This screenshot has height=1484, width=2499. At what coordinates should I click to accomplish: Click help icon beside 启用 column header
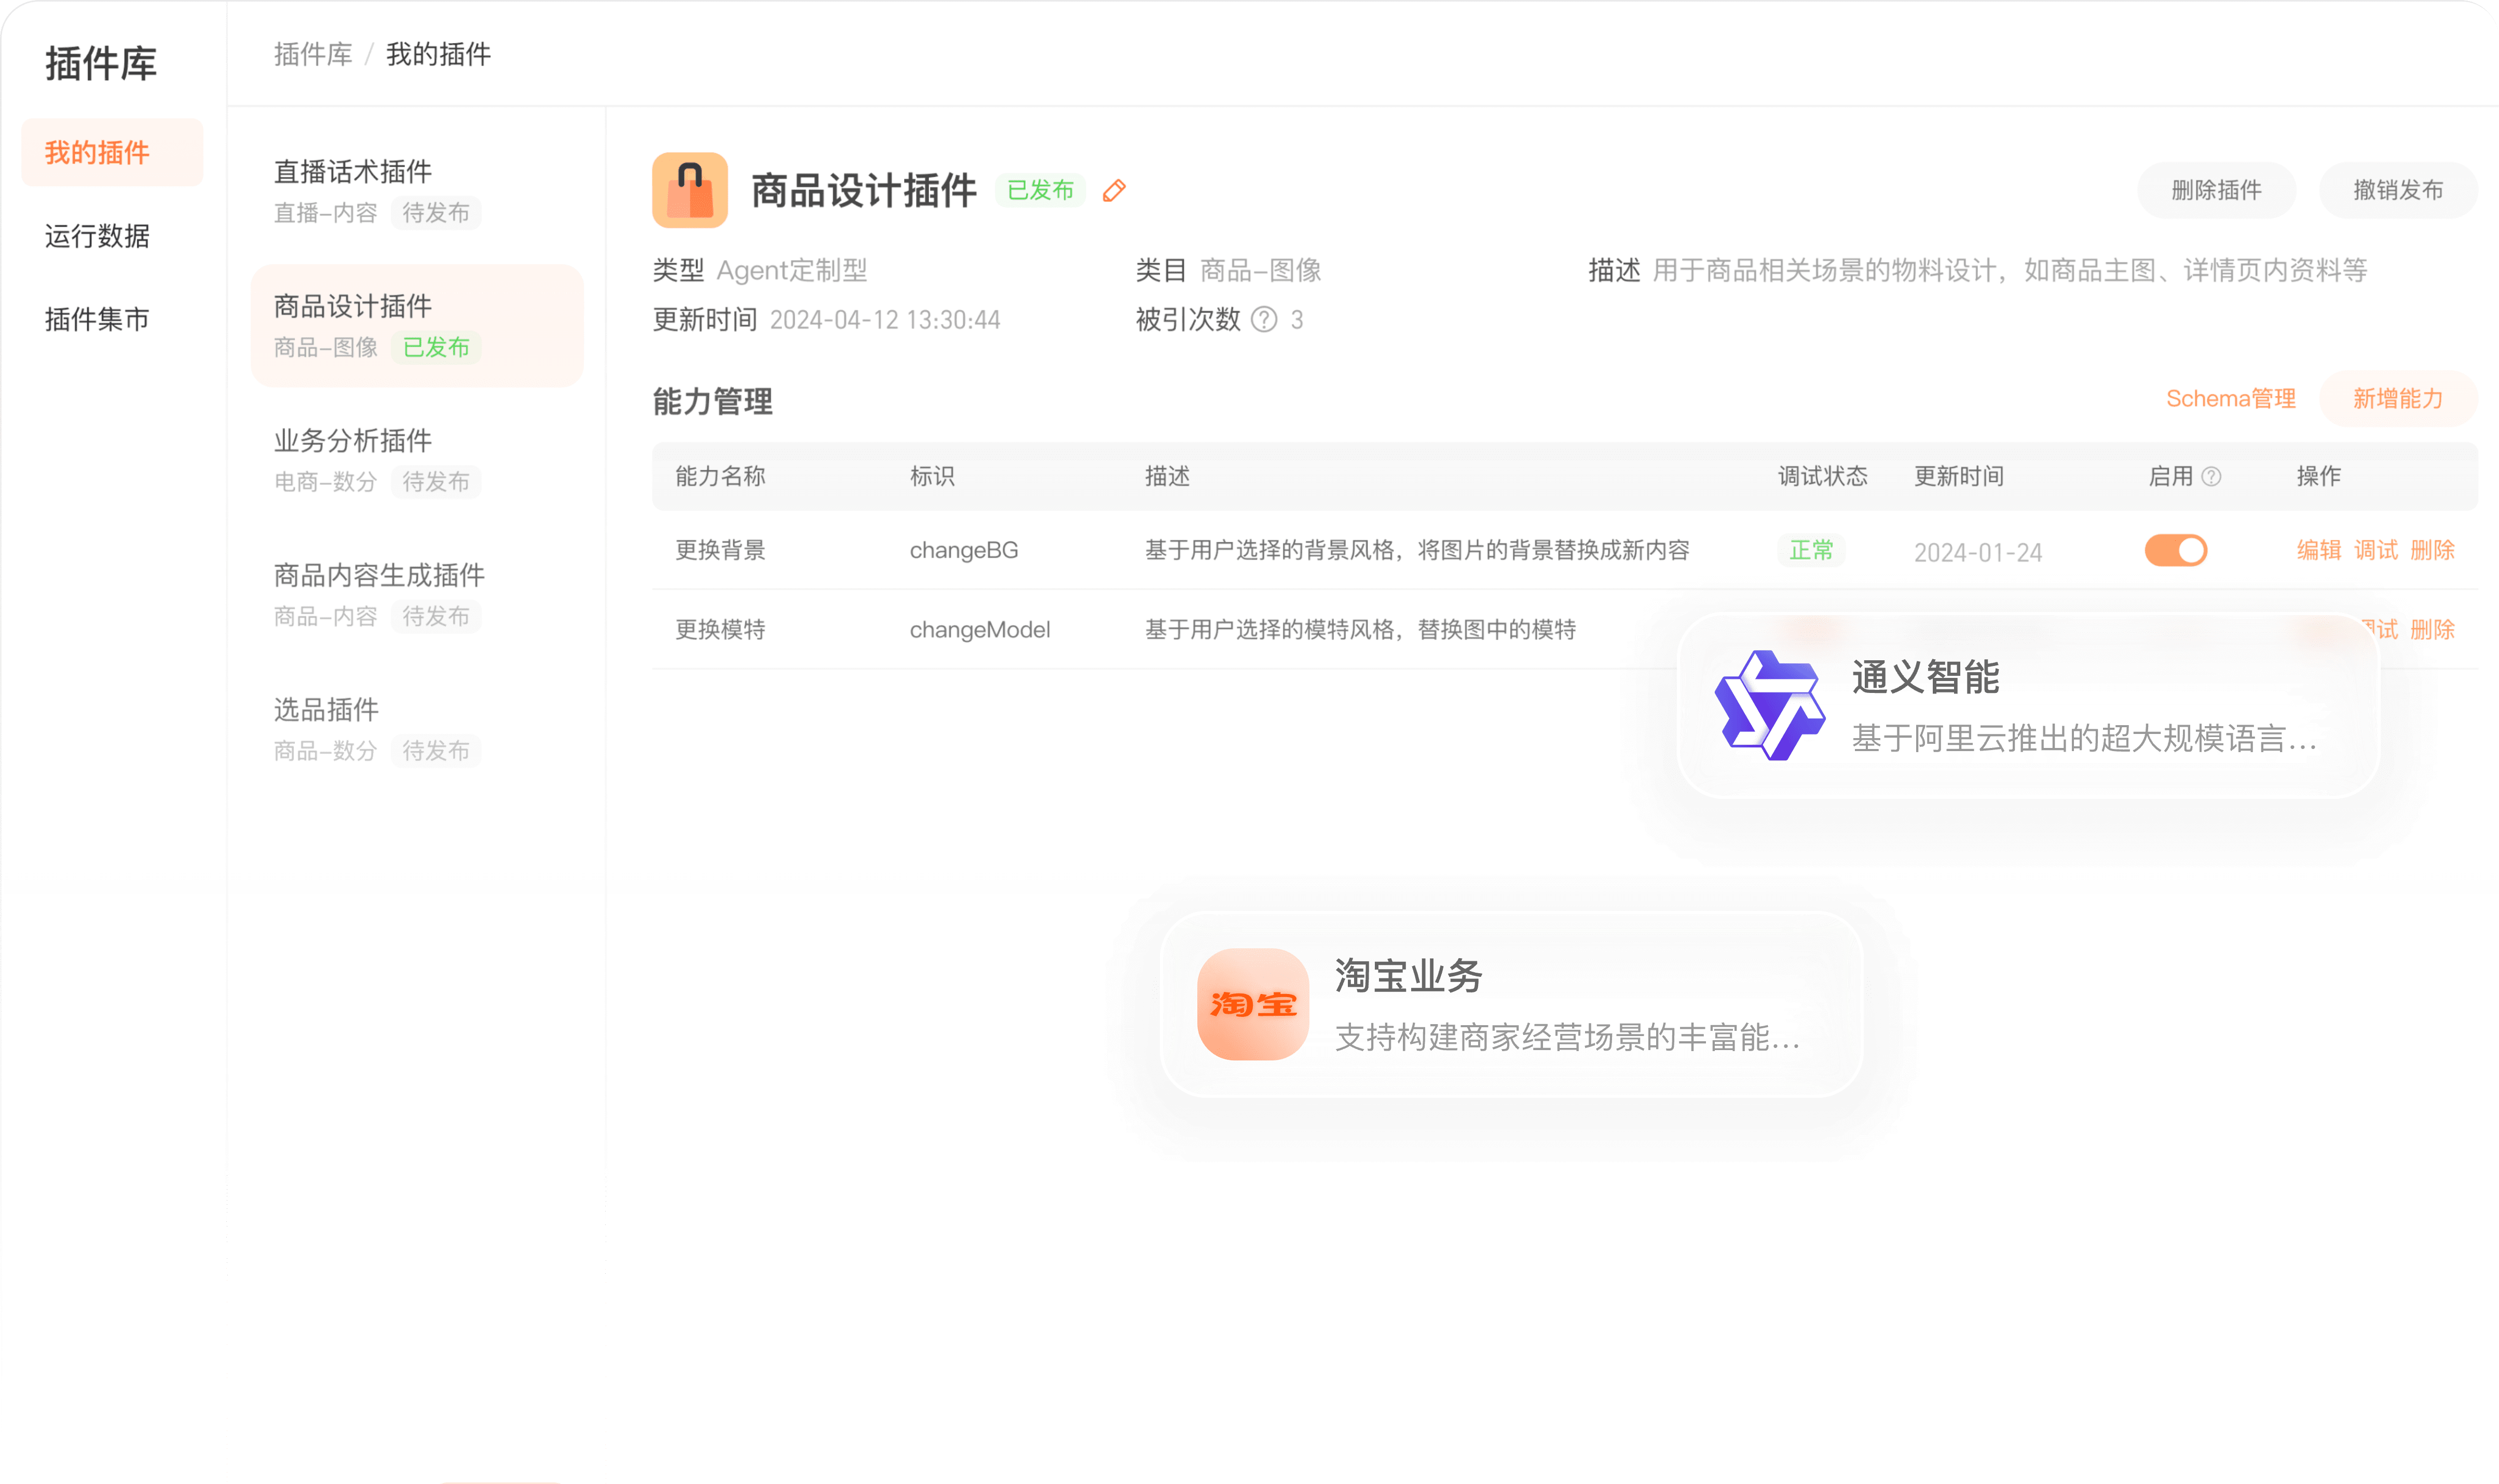click(2211, 477)
